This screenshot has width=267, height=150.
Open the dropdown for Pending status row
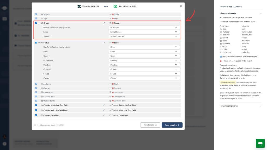pos(144,65)
